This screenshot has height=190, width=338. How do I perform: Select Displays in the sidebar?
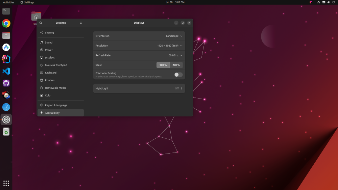pos(61,57)
